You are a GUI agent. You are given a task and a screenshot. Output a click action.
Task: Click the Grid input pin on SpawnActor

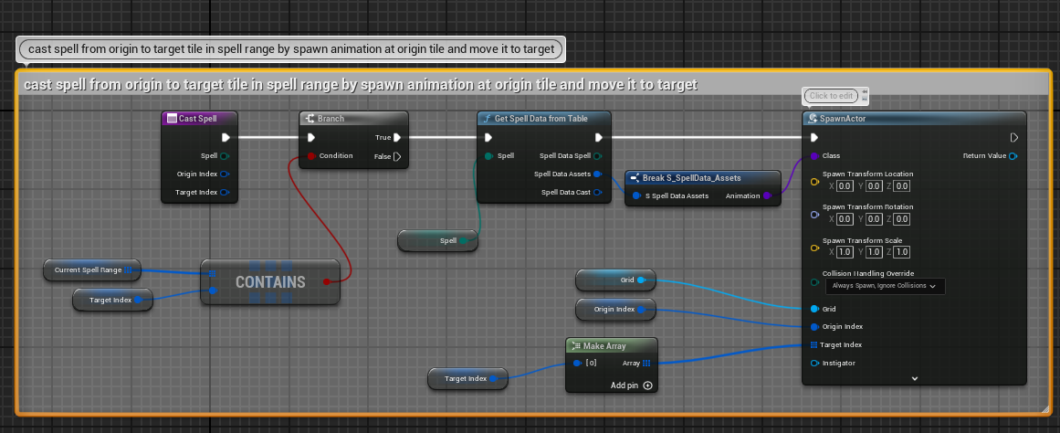tap(814, 309)
